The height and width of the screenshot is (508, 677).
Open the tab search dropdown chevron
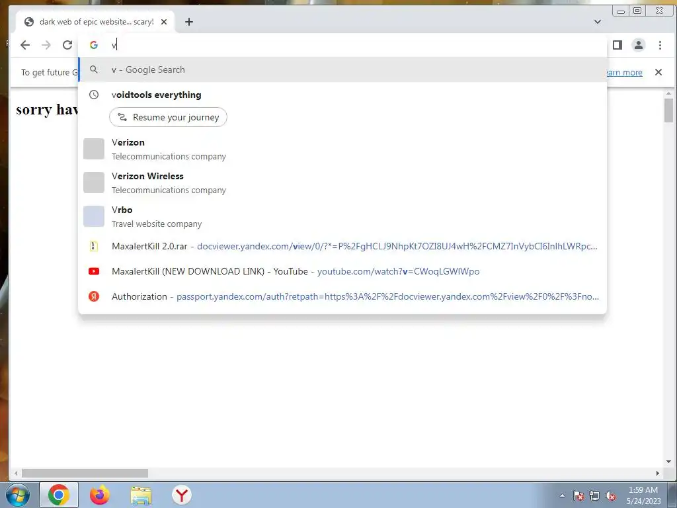598,22
